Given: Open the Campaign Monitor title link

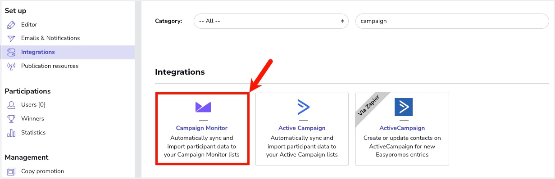Looking at the screenshot, I should (202, 128).
